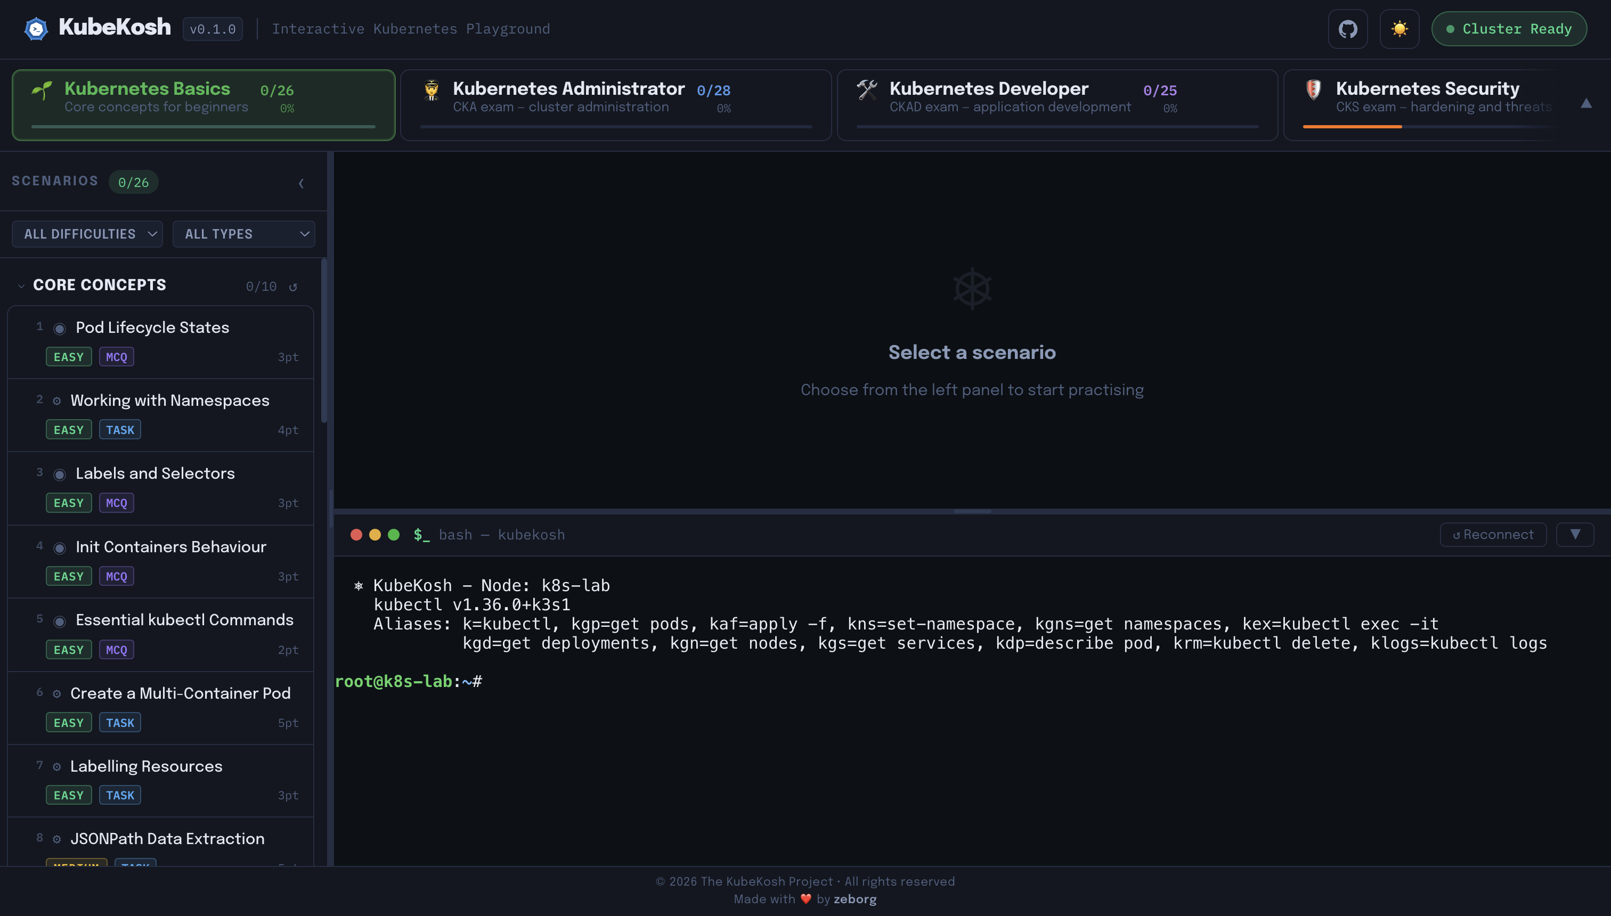Click the Cluster Ready status badge
Image resolution: width=1611 pixels, height=916 pixels.
1508,29
